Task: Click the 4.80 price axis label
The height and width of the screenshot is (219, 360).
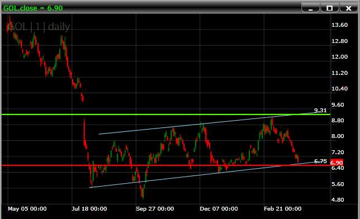Action: 338,199
